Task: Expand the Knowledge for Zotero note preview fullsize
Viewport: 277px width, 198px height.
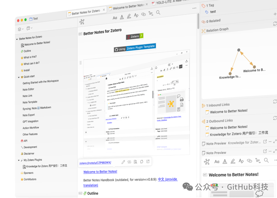Action: point(275,141)
